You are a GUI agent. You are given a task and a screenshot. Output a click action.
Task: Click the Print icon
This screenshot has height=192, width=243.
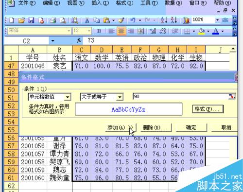(x=53, y=20)
